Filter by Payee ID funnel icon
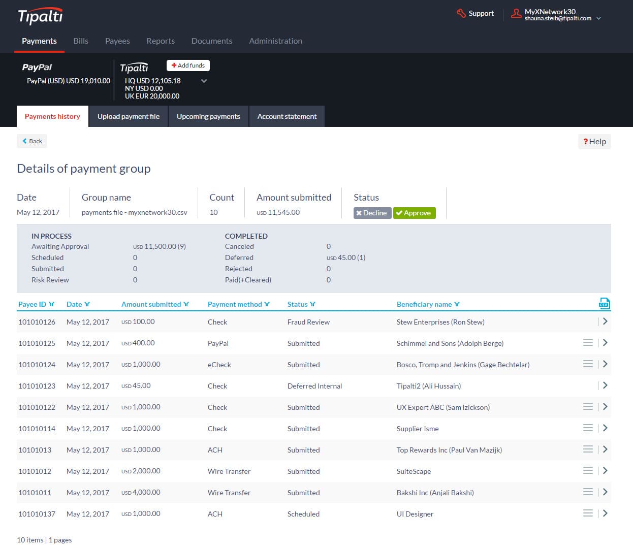The width and height of the screenshot is (633, 548). [51, 304]
